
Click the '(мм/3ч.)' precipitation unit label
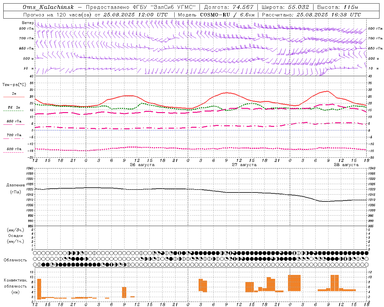16,230
